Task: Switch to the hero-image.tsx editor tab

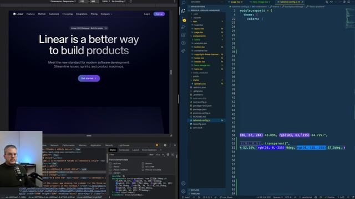Action: click(x=260, y=2)
